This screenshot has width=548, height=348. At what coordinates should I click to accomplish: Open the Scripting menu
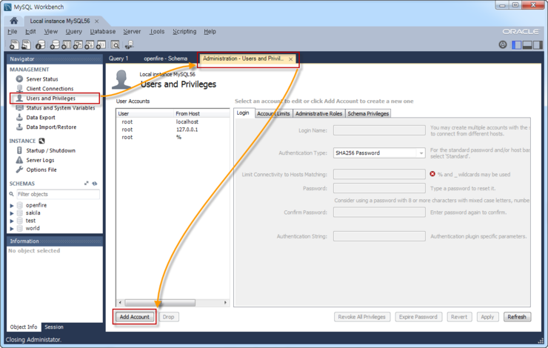184,31
